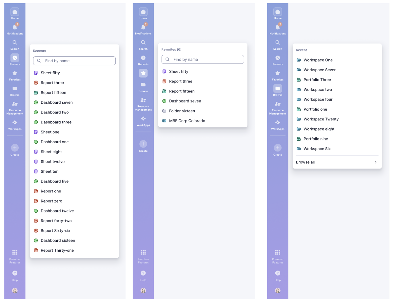Select Workspace Twenty in the Recent list

pyautogui.click(x=320, y=119)
